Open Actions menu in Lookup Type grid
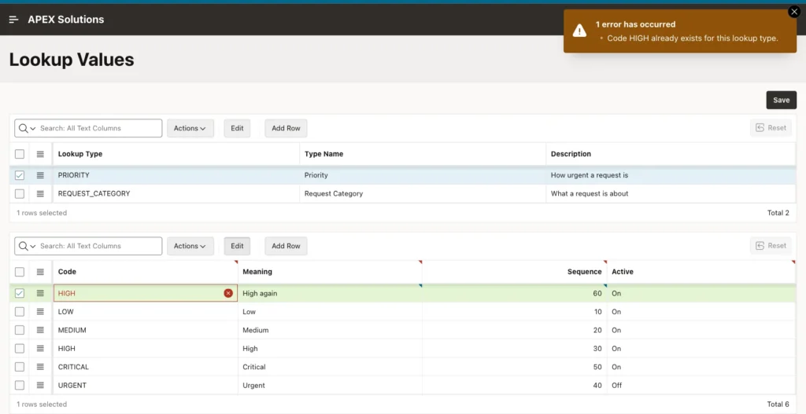This screenshot has width=806, height=414. click(x=190, y=128)
